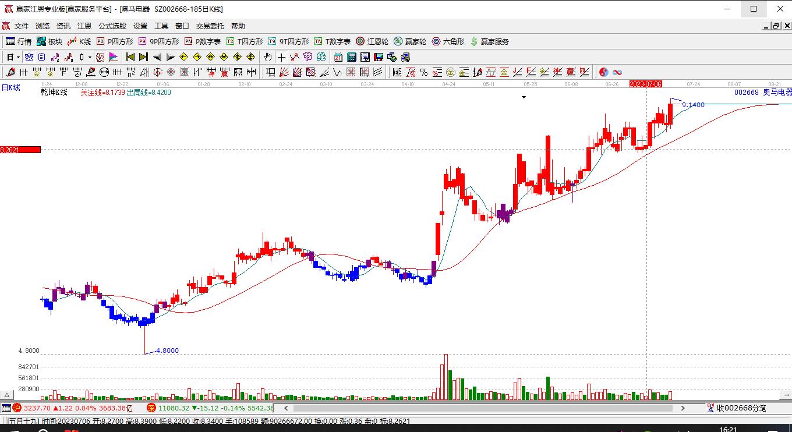Click the percent sign tool icon
Screen dimensions: 792x432
[x=424, y=72]
